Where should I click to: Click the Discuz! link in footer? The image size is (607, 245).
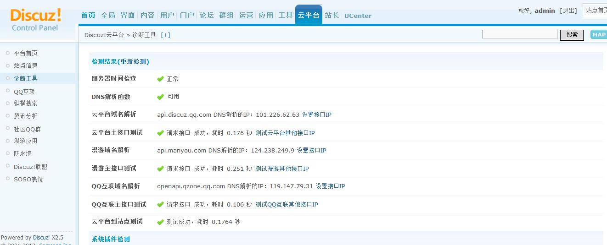(x=41, y=237)
